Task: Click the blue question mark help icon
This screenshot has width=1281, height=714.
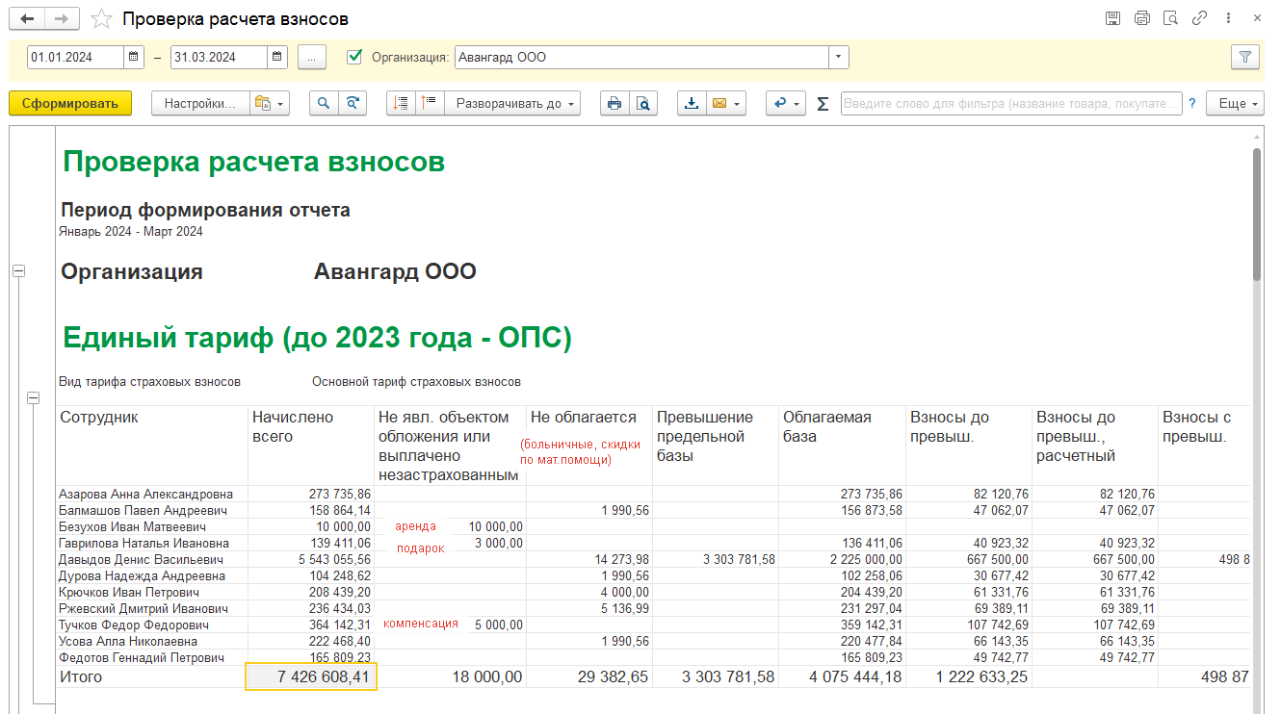Action: pyautogui.click(x=1191, y=103)
